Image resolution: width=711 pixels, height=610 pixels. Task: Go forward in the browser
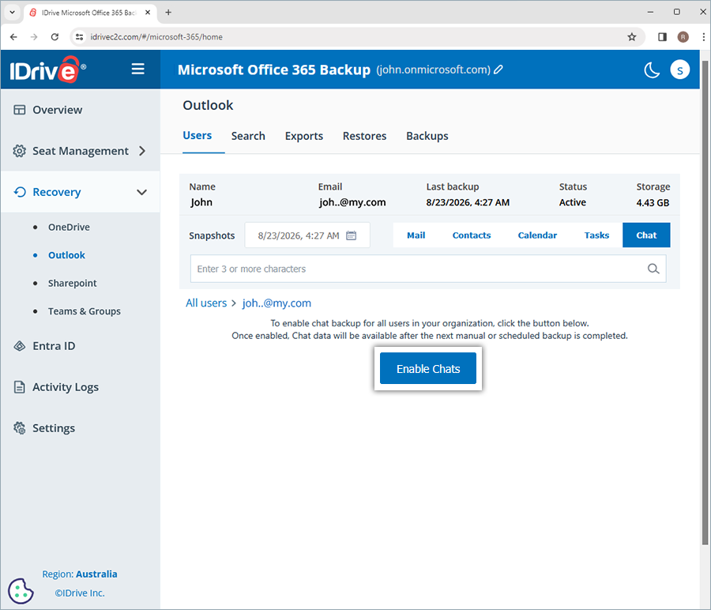coord(34,36)
